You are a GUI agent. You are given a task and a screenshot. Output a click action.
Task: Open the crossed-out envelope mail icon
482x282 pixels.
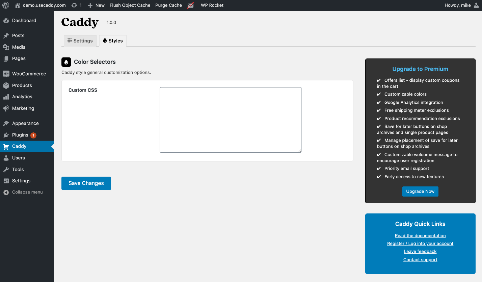(x=191, y=5)
